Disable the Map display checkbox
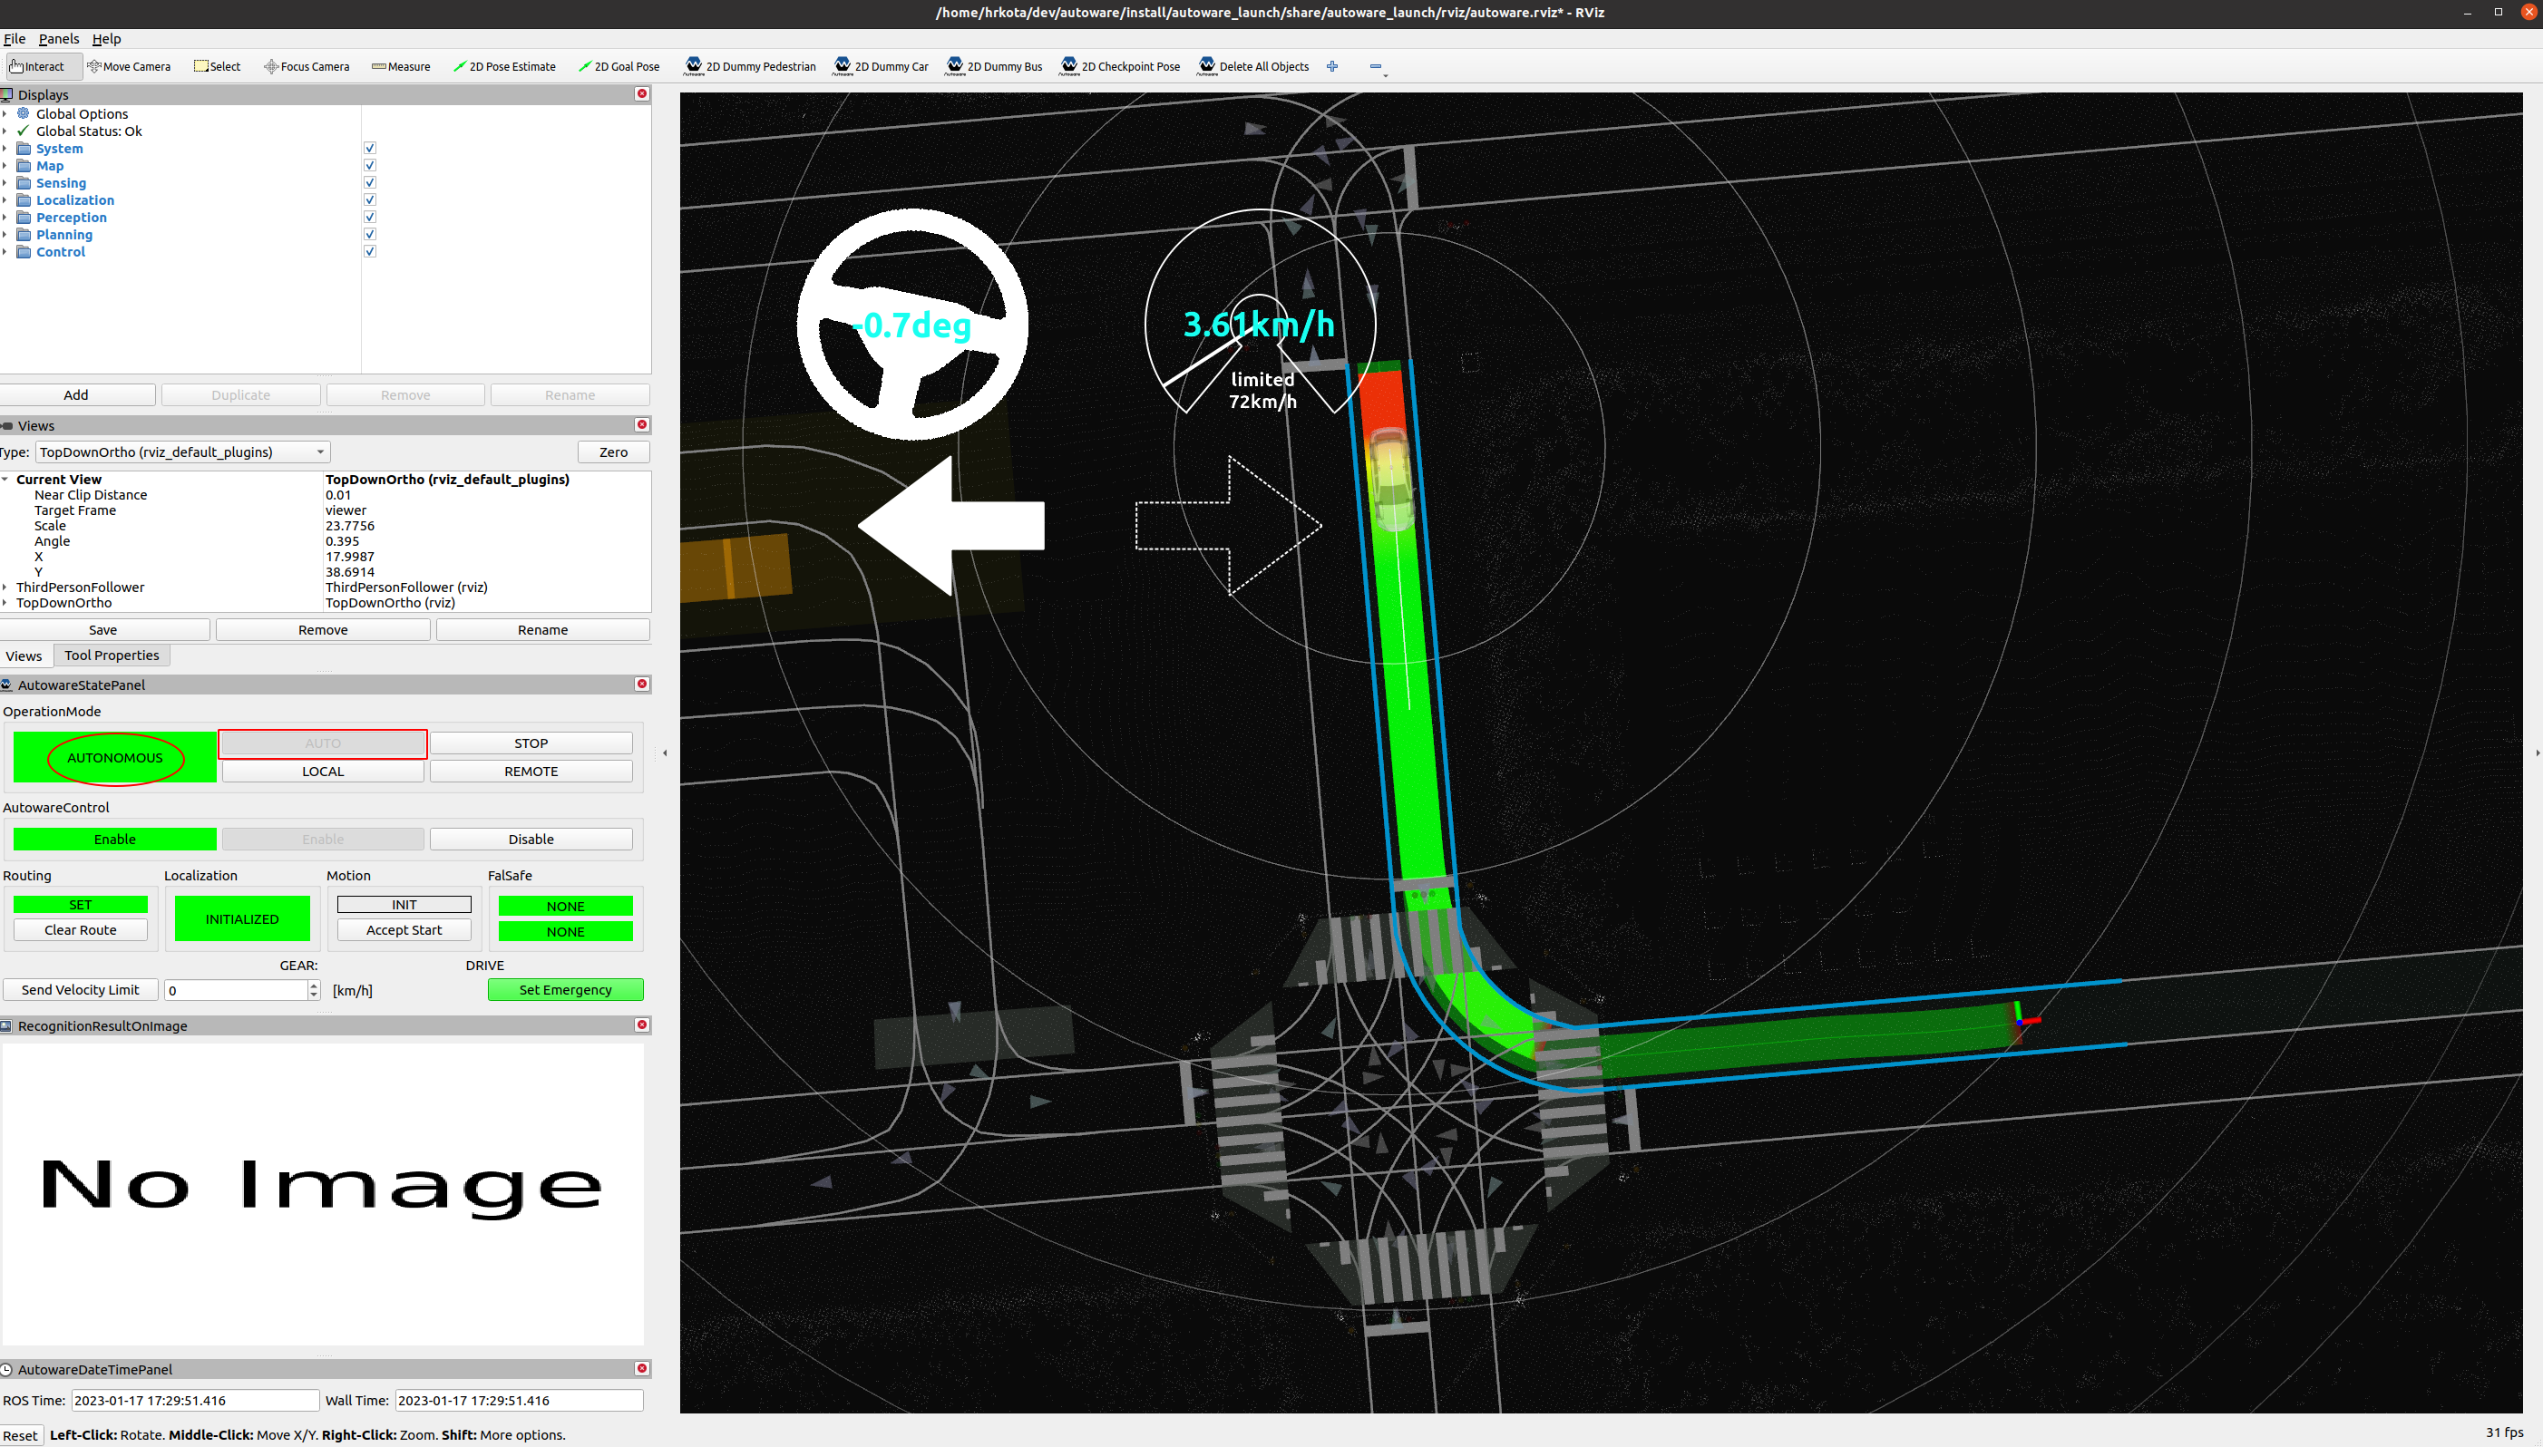Viewport: 2543px width, 1447px height. [370, 166]
